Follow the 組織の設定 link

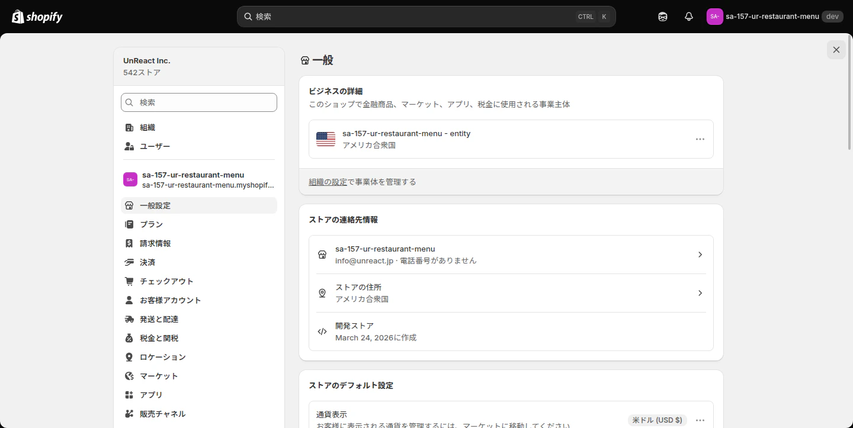click(x=328, y=182)
